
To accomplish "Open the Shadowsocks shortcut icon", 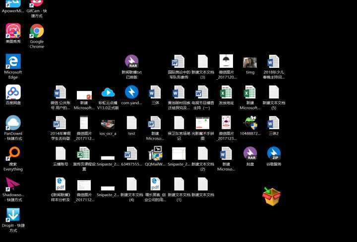I will pos(13,184).
